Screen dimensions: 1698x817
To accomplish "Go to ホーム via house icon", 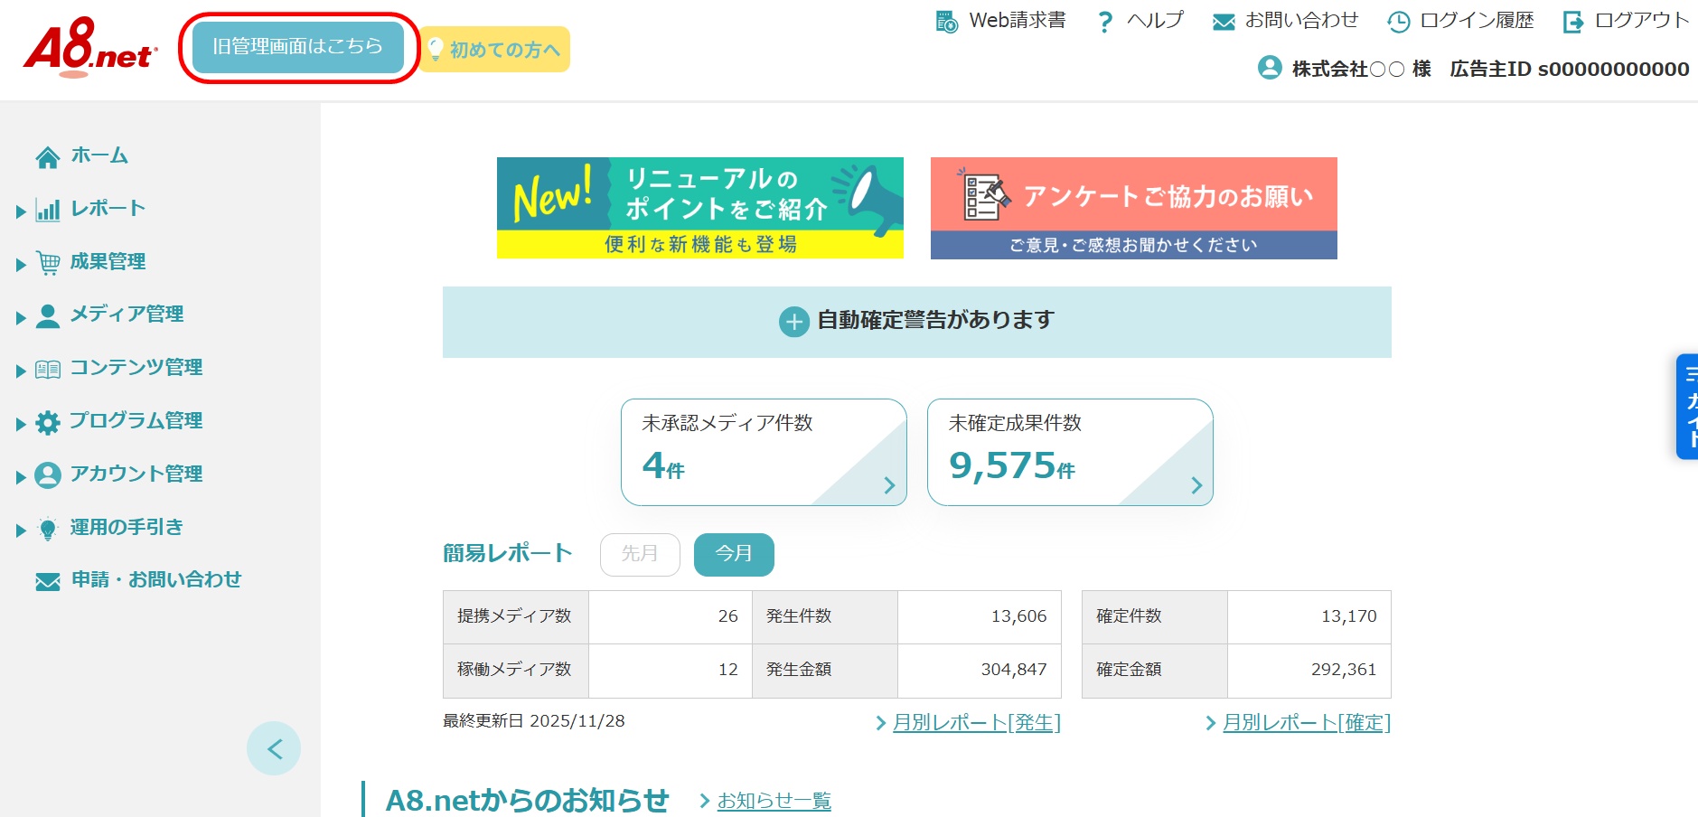I will click(x=48, y=157).
